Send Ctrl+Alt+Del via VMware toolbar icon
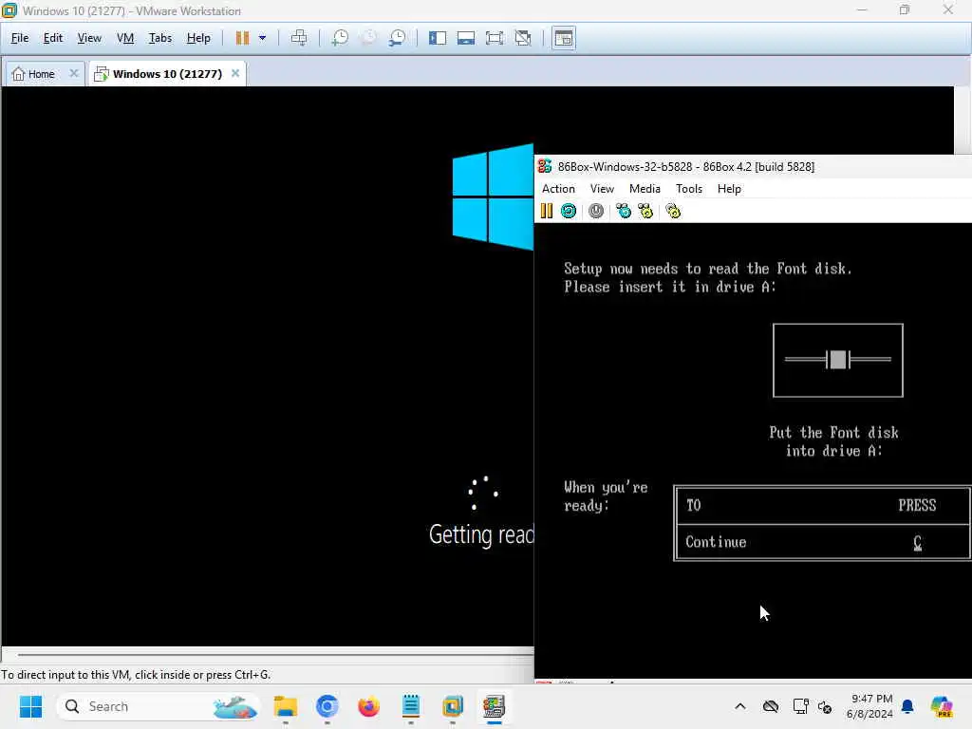Image resolution: width=972 pixels, height=729 pixels. (299, 38)
